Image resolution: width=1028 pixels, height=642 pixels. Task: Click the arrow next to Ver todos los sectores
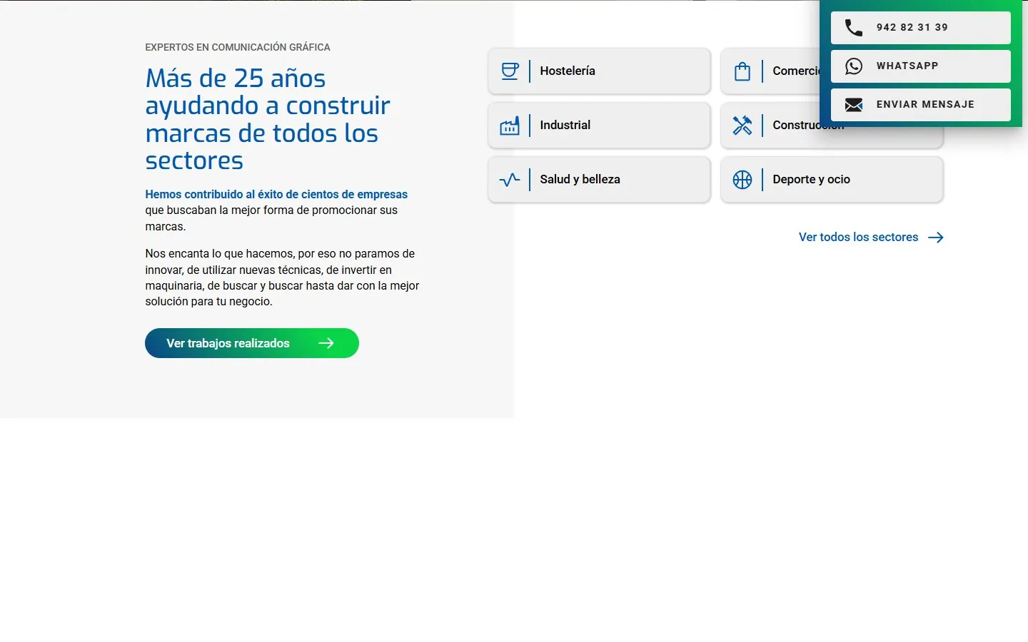tap(936, 238)
